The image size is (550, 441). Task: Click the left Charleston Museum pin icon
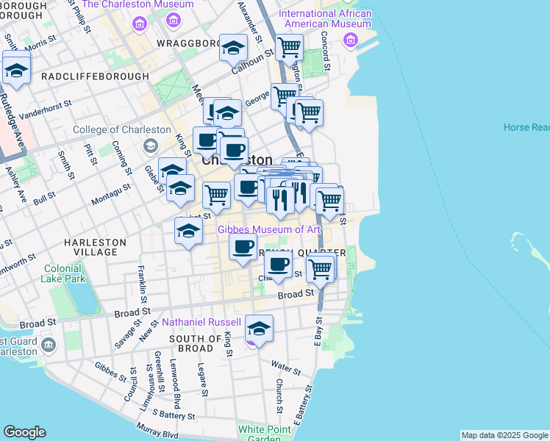tap(140, 24)
